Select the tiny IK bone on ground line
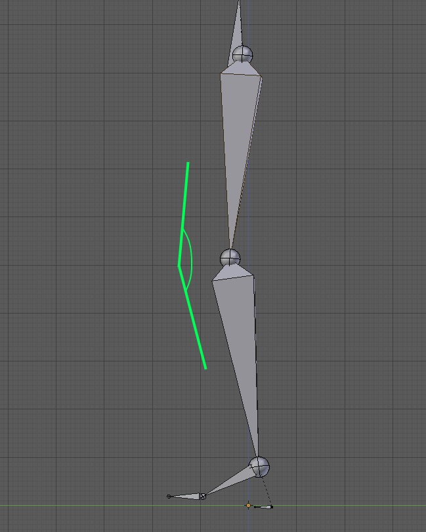The image size is (426, 532). 263,507
